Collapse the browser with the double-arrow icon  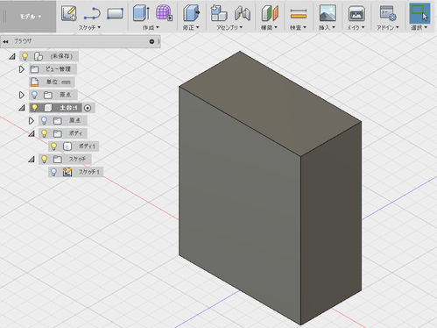click(x=5, y=42)
